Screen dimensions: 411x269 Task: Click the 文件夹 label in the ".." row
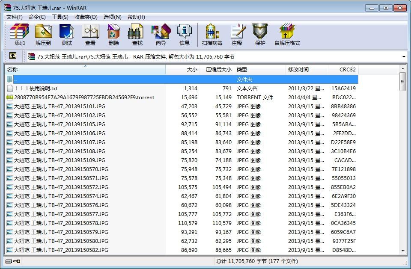(x=244, y=80)
